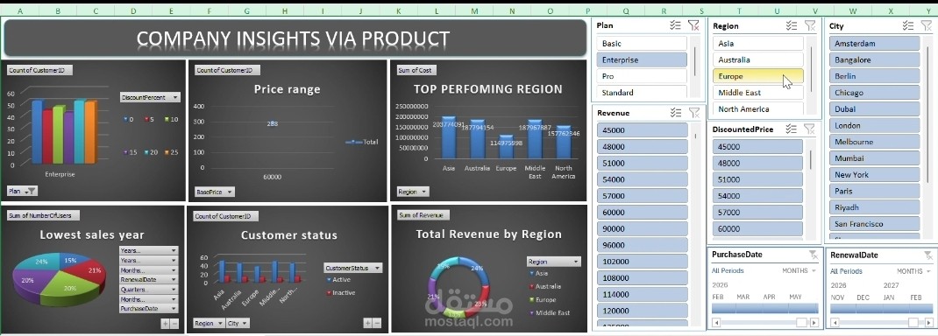Open Plan filter button on Enterprise chart
The height and width of the screenshot is (336, 938).
[22, 191]
